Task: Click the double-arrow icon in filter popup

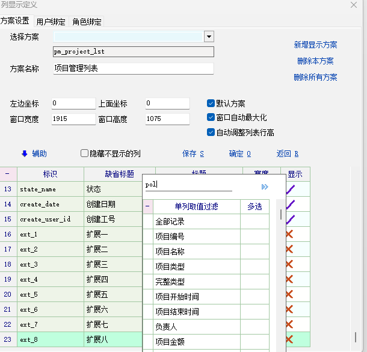Action: point(265,187)
